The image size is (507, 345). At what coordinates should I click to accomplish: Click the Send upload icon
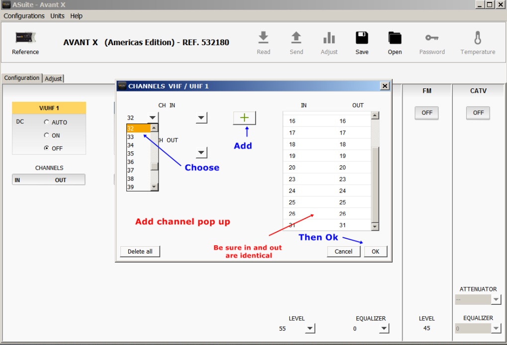tap(296, 38)
